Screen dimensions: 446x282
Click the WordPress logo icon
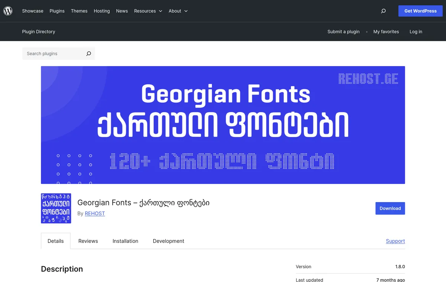coord(8,11)
